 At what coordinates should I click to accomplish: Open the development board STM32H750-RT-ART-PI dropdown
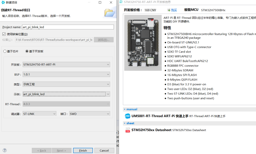[66, 65]
